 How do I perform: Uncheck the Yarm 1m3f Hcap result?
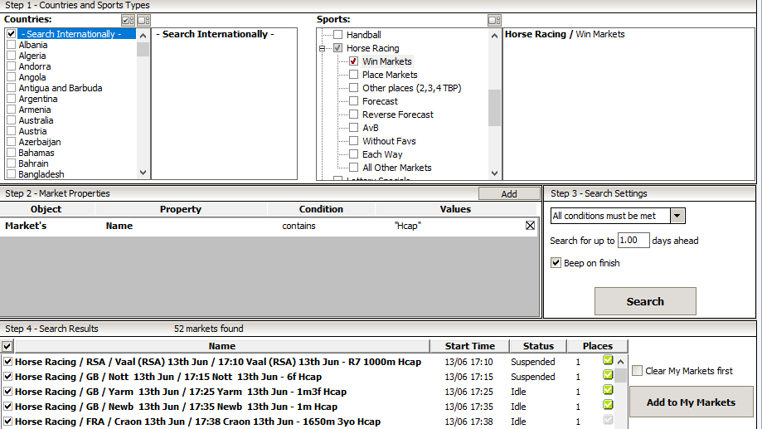(7, 392)
